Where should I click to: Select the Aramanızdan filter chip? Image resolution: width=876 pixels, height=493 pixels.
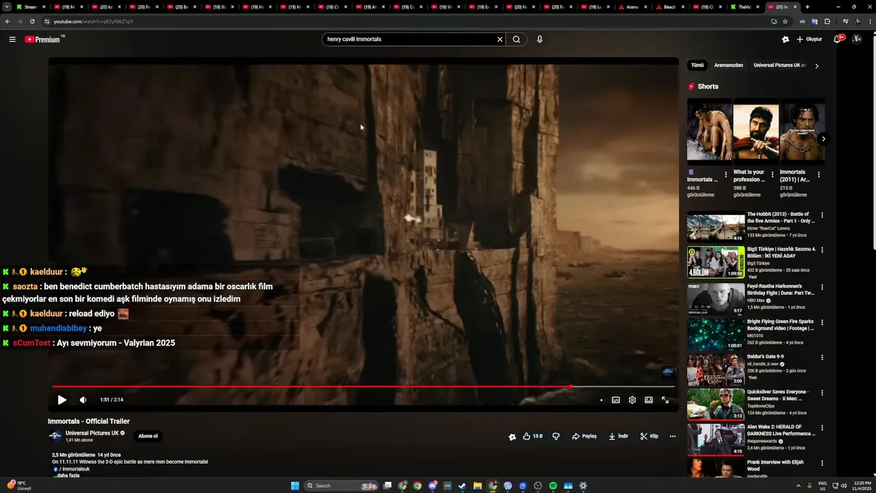(x=728, y=65)
